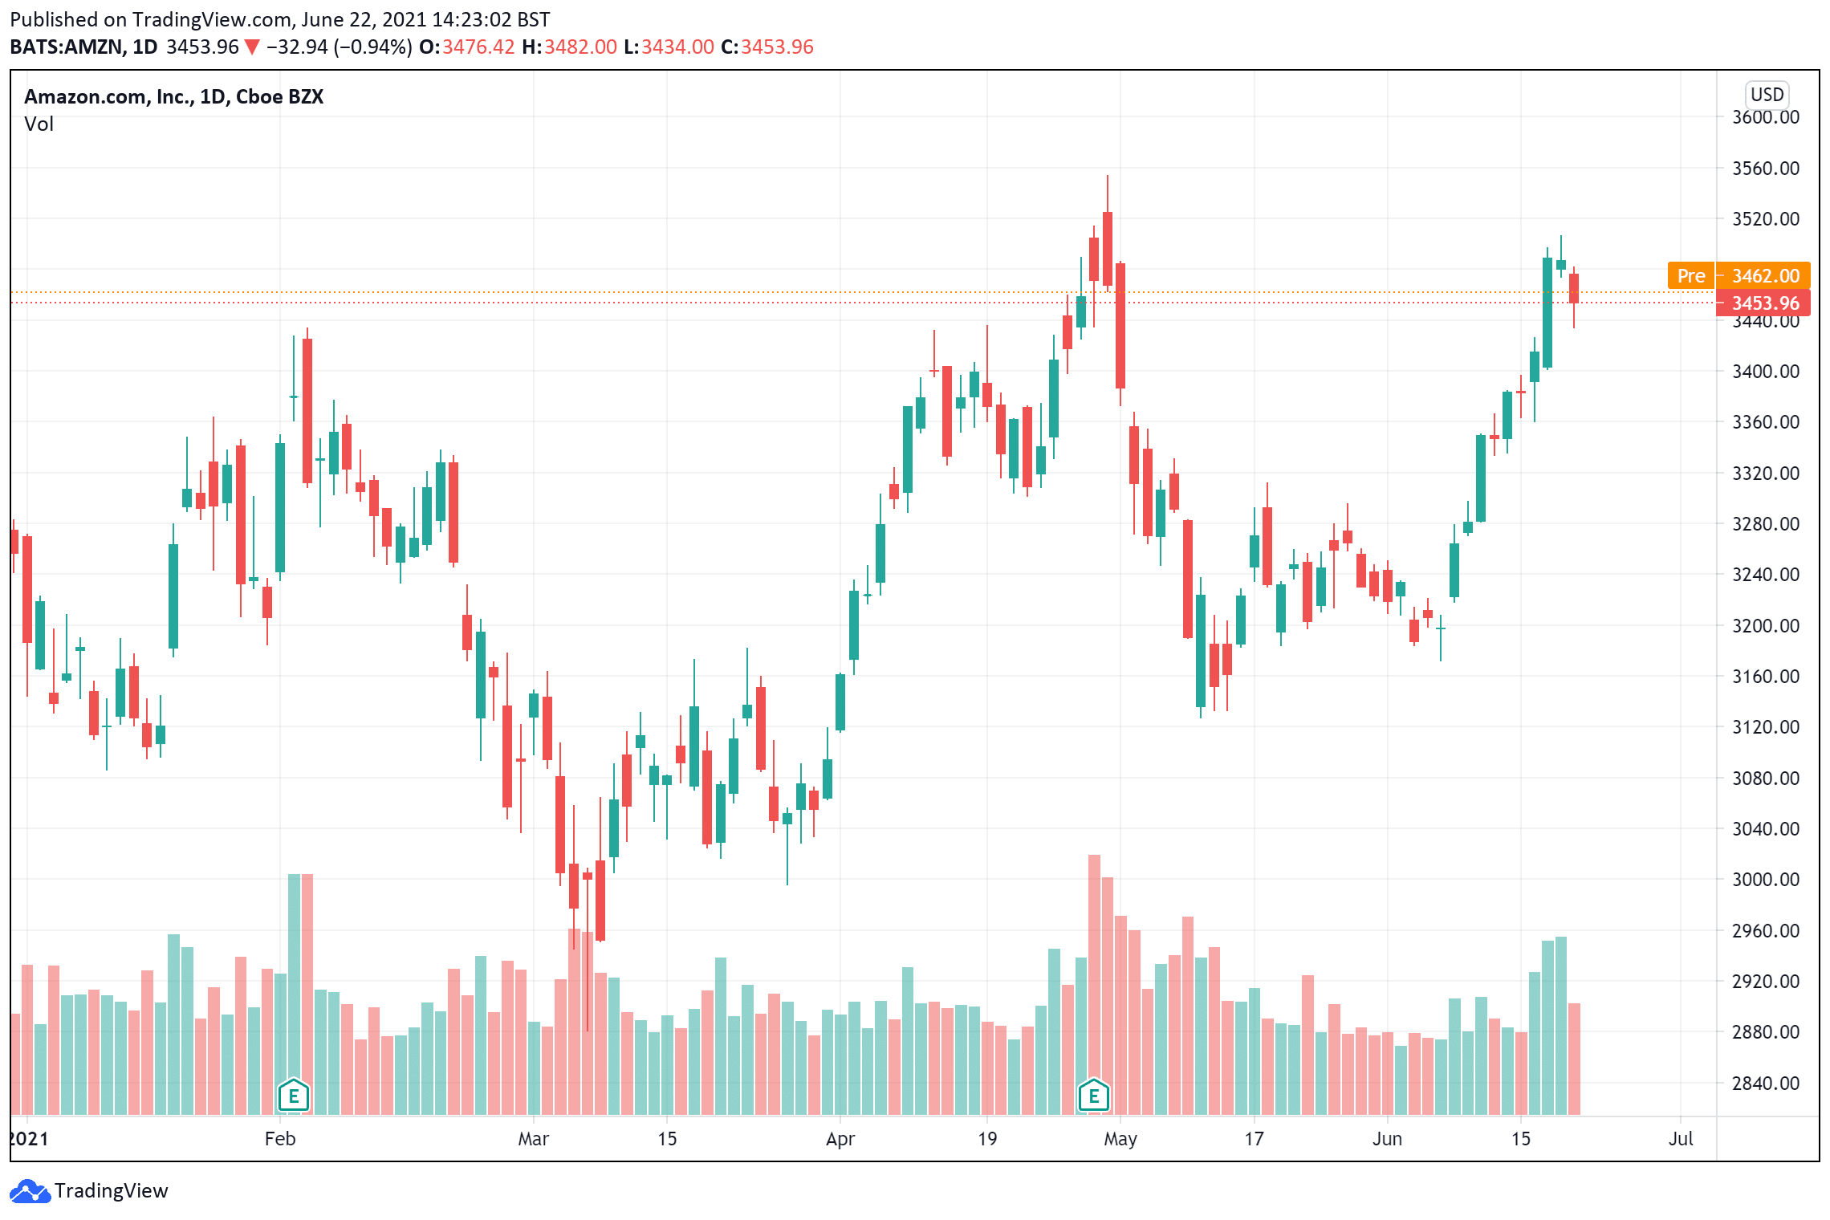Click the 3400.00 price axis label
This screenshot has height=1220, width=1830.
pyautogui.click(x=1766, y=372)
